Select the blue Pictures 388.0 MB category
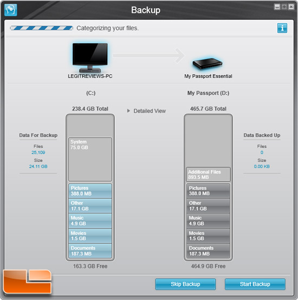This screenshot has height=300, width=298. 90,191
